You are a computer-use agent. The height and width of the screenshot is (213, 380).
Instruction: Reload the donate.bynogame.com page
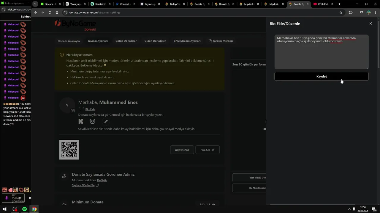click(50, 12)
